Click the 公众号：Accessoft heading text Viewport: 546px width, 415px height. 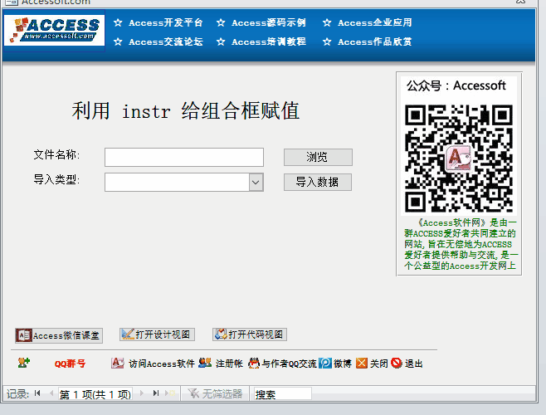pyautogui.click(x=456, y=85)
